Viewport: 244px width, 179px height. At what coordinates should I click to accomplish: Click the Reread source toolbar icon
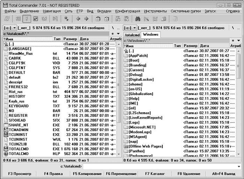pos(7,19)
